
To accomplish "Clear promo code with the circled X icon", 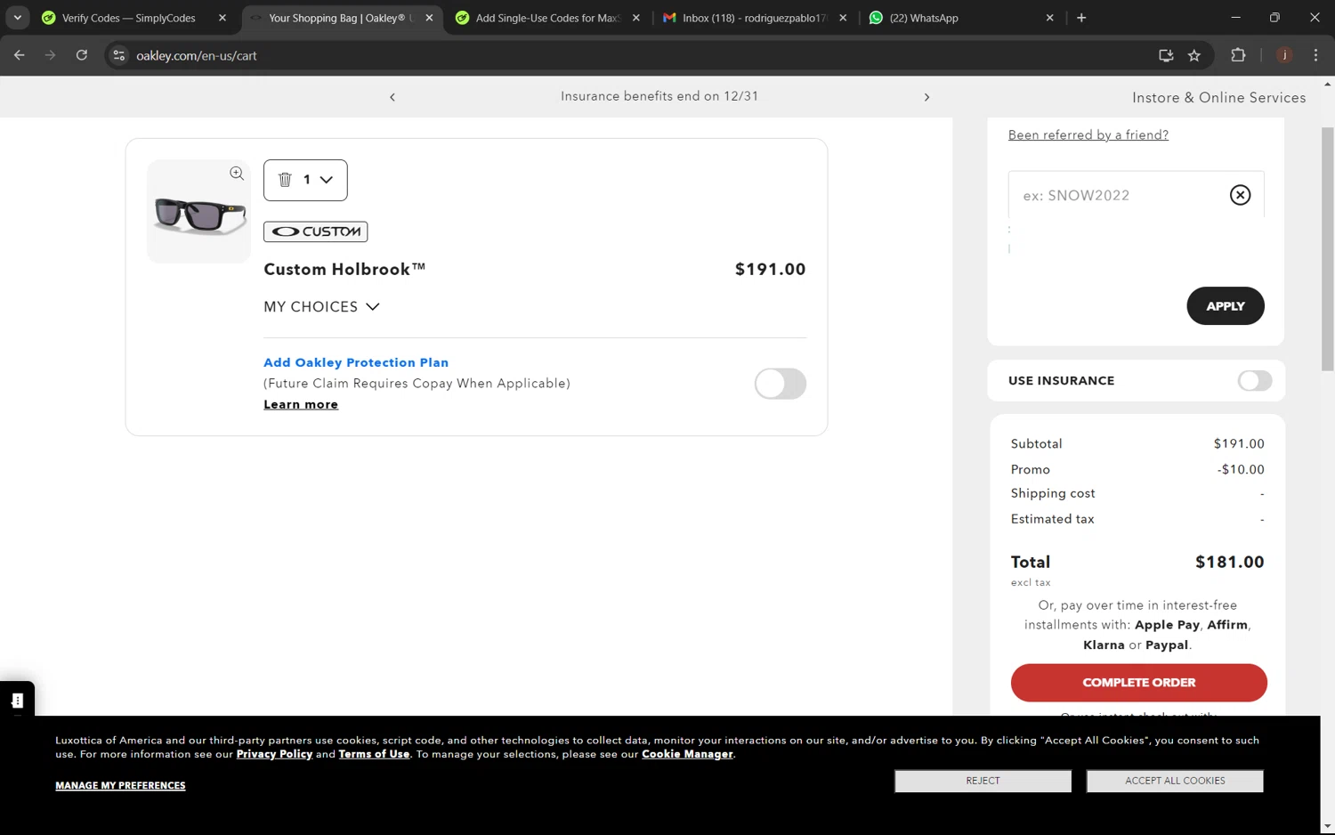I will (x=1240, y=195).
